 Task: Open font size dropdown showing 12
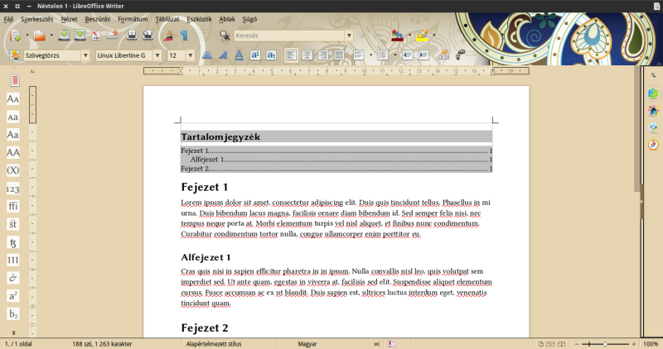pos(191,55)
